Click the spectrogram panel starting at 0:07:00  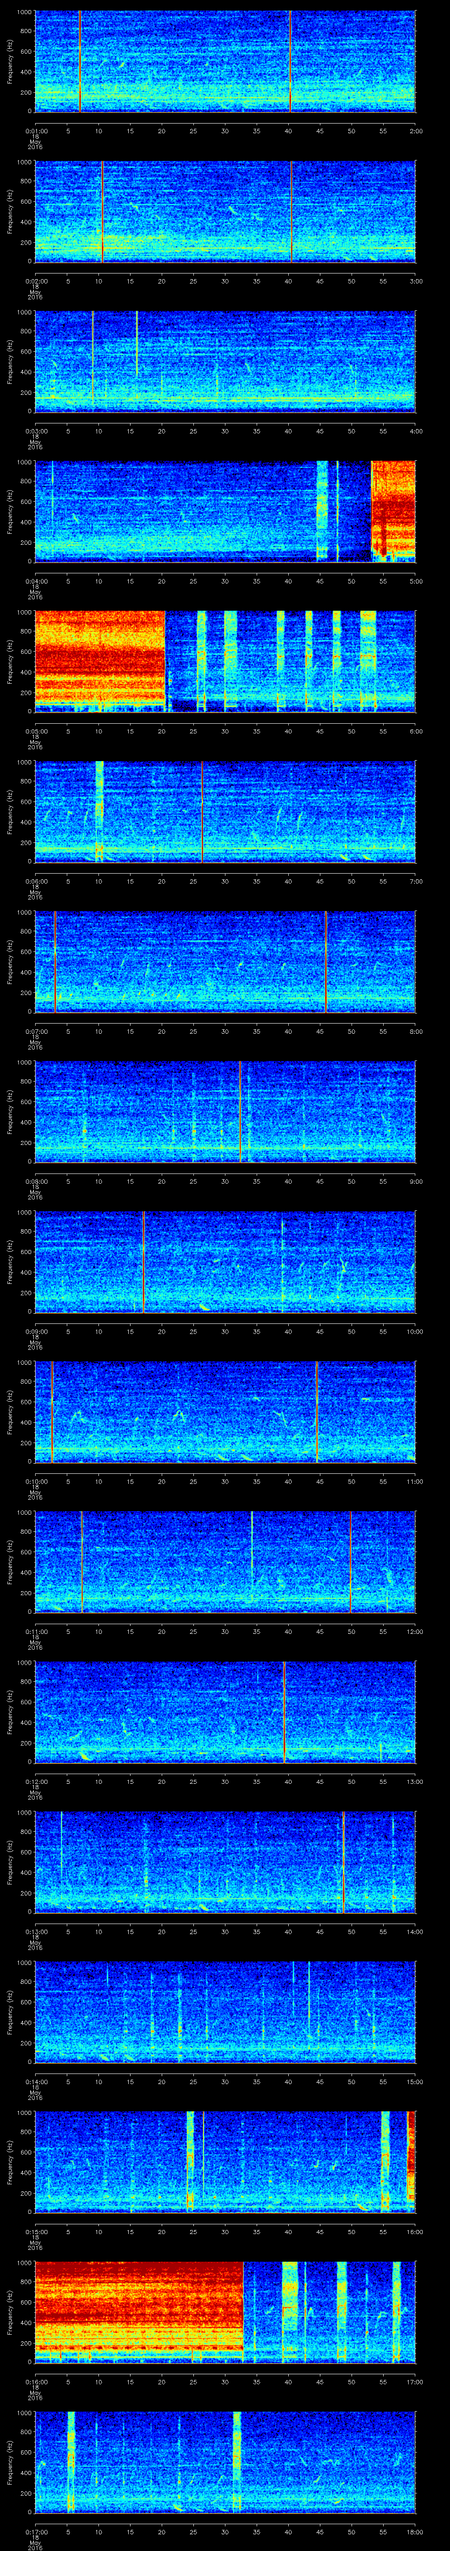coord(225,962)
